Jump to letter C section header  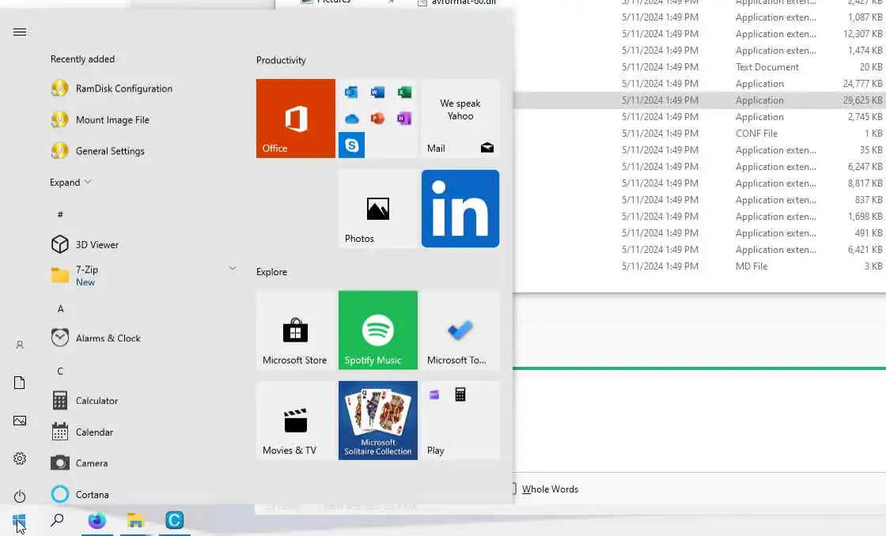coord(60,371)
